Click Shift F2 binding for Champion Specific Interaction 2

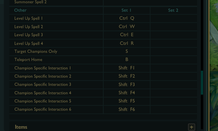coord(127,76)
